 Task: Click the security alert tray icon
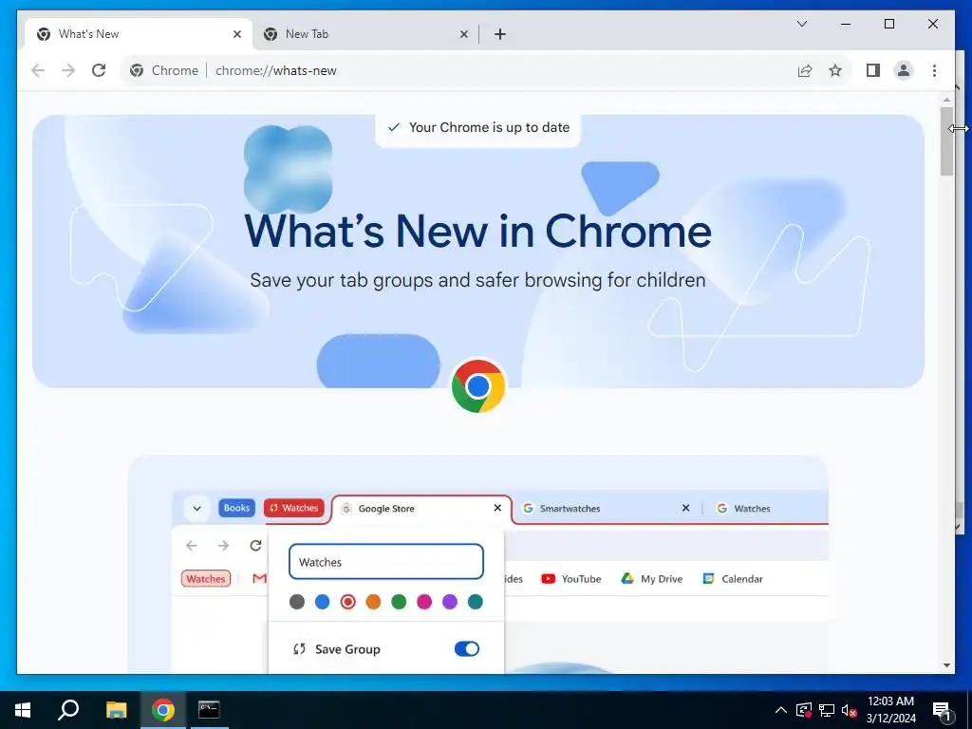click(x=803, y=710)
